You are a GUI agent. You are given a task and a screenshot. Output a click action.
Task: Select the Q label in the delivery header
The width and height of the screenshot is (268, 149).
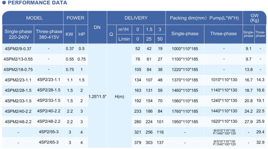tap(111, 34)
